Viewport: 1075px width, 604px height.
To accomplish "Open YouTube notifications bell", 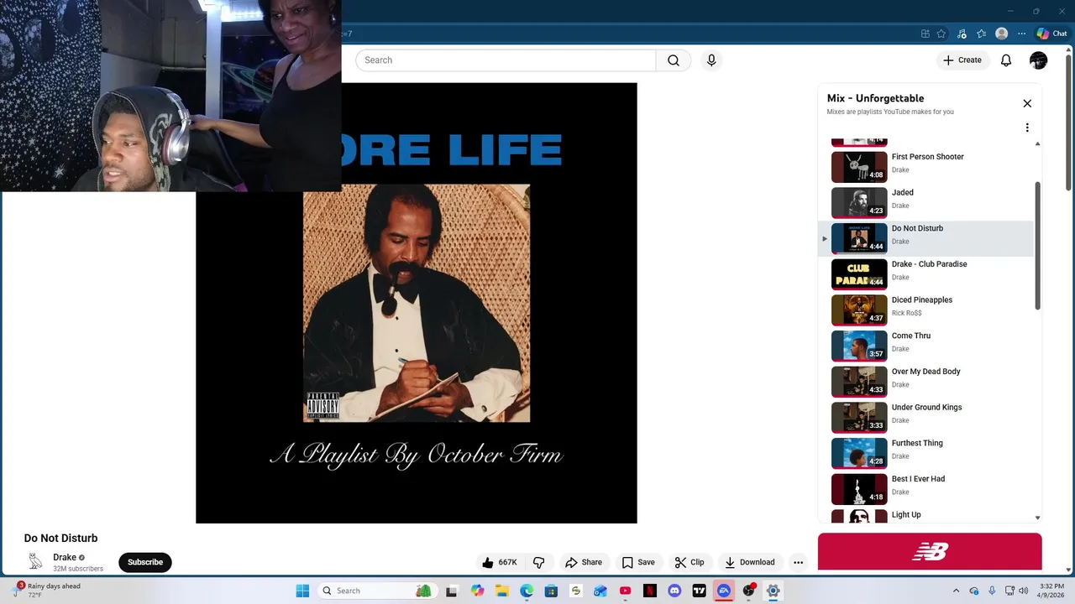I will tap(1006, 60).
